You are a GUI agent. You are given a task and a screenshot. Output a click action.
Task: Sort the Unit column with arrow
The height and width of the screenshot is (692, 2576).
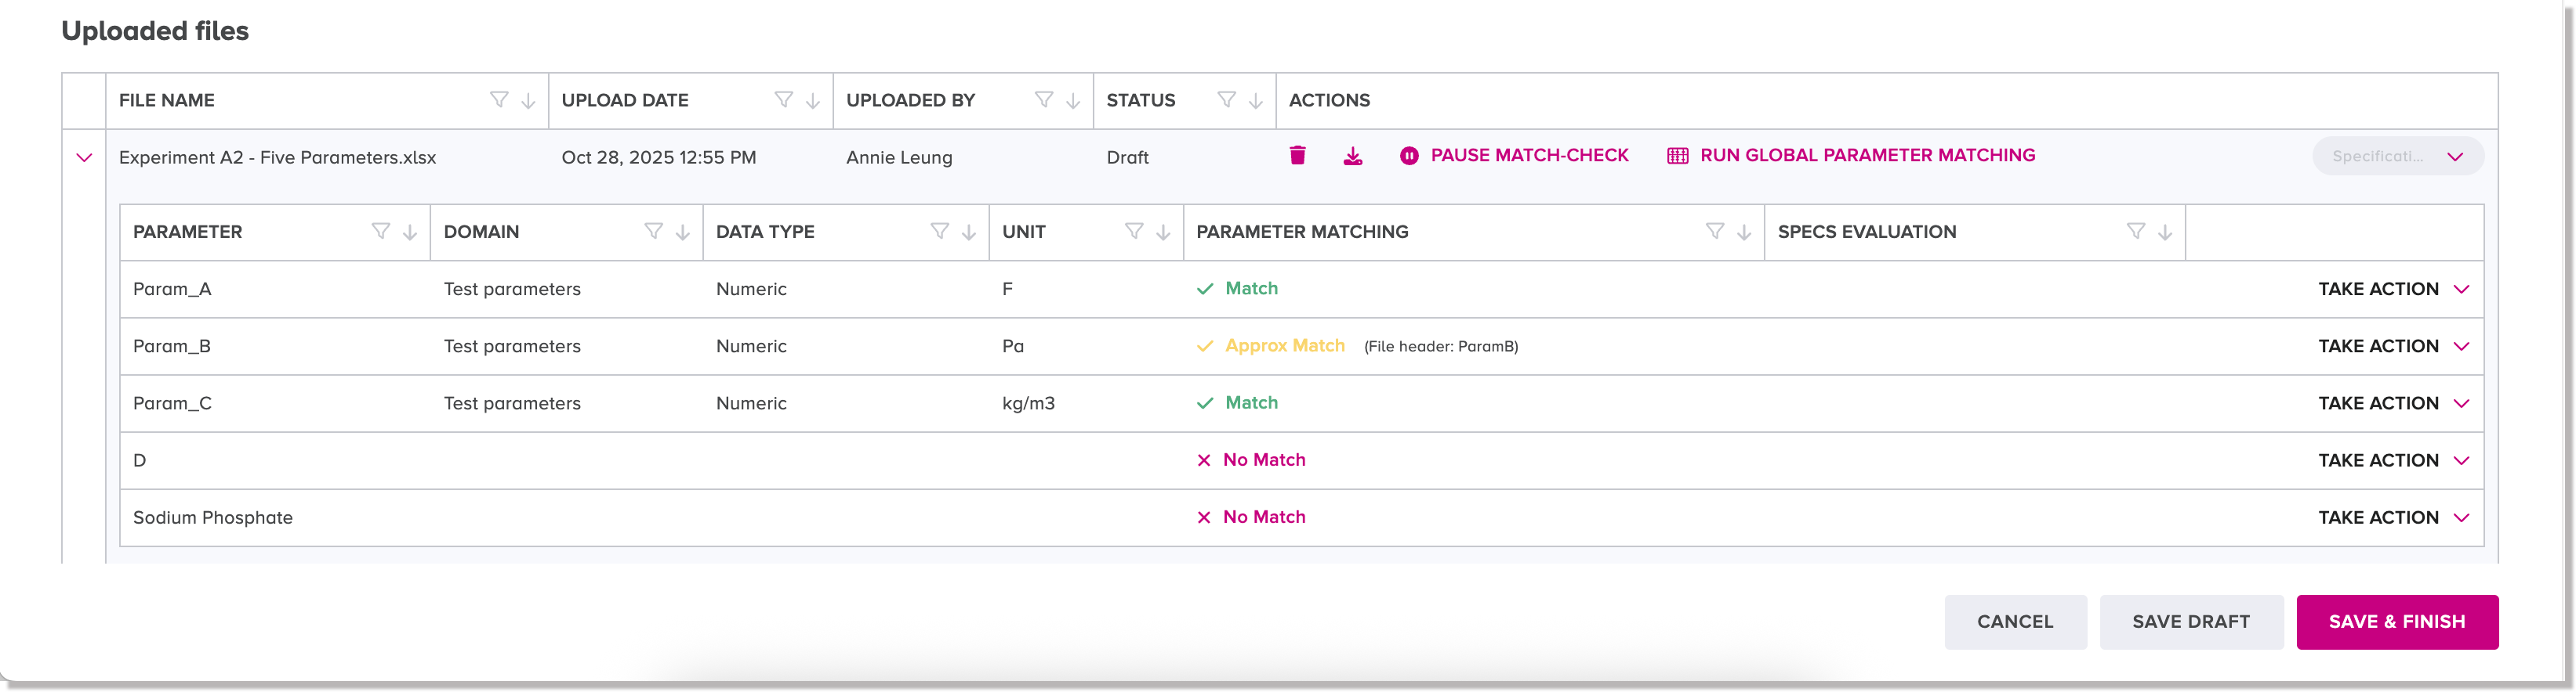[x=1163, y=232]
